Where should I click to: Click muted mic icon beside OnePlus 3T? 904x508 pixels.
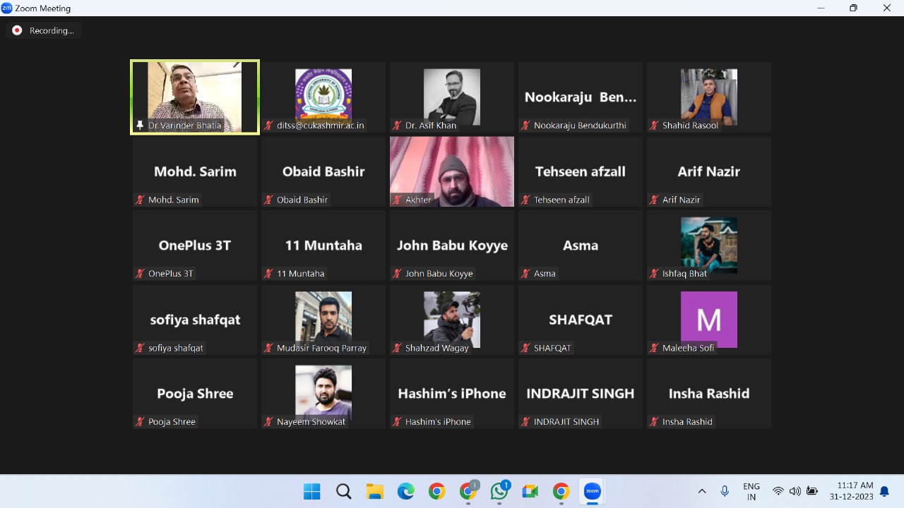[x=140, y=274]
